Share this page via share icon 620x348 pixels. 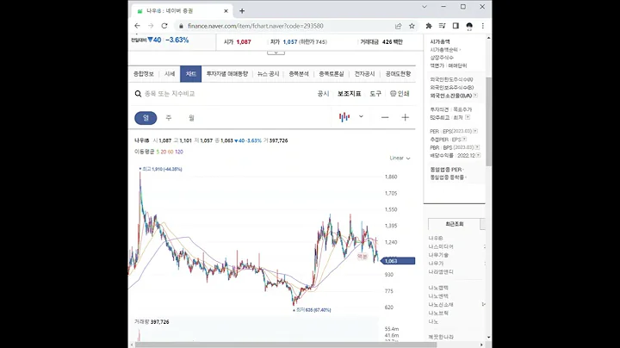click(x=398, y=26)
